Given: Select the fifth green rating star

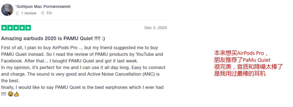Looking at the screenshot, I should 28,28.
